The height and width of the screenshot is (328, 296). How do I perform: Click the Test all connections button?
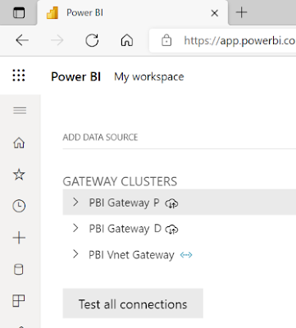pos(133,303)
